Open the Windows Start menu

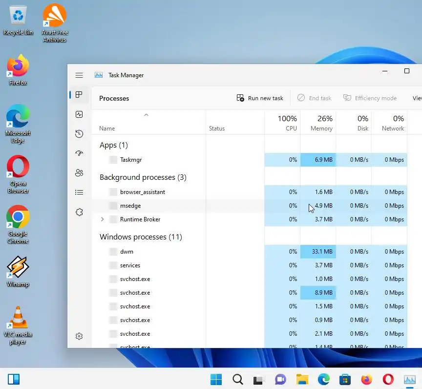216,379
